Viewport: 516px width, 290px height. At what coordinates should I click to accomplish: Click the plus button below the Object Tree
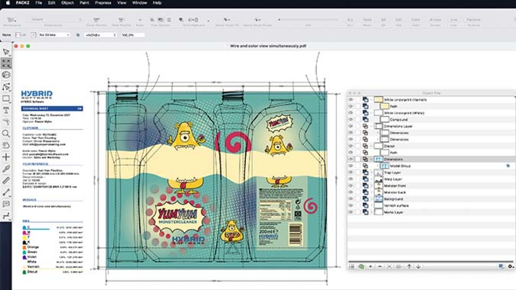[x=370, y=266]
